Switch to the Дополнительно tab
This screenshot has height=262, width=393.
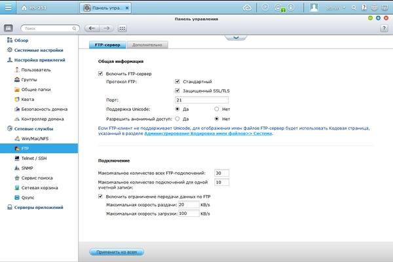pos(147,45)
